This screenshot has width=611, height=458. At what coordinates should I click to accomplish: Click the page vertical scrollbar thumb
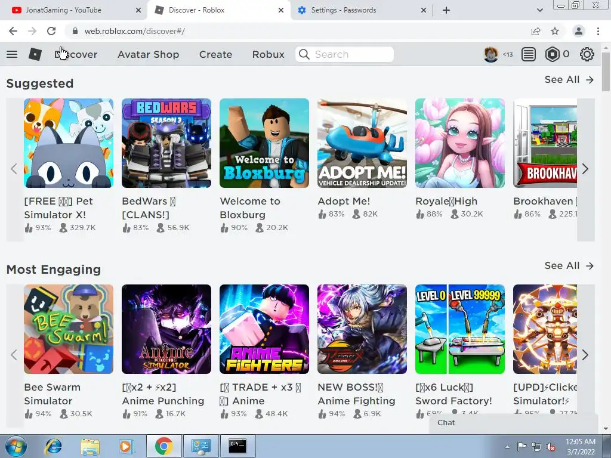606,72
